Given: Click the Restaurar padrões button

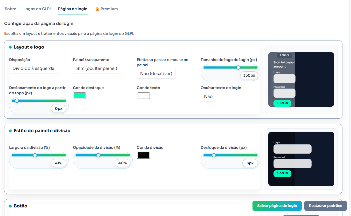Looking at the screenshot, I should pos(325,206).
